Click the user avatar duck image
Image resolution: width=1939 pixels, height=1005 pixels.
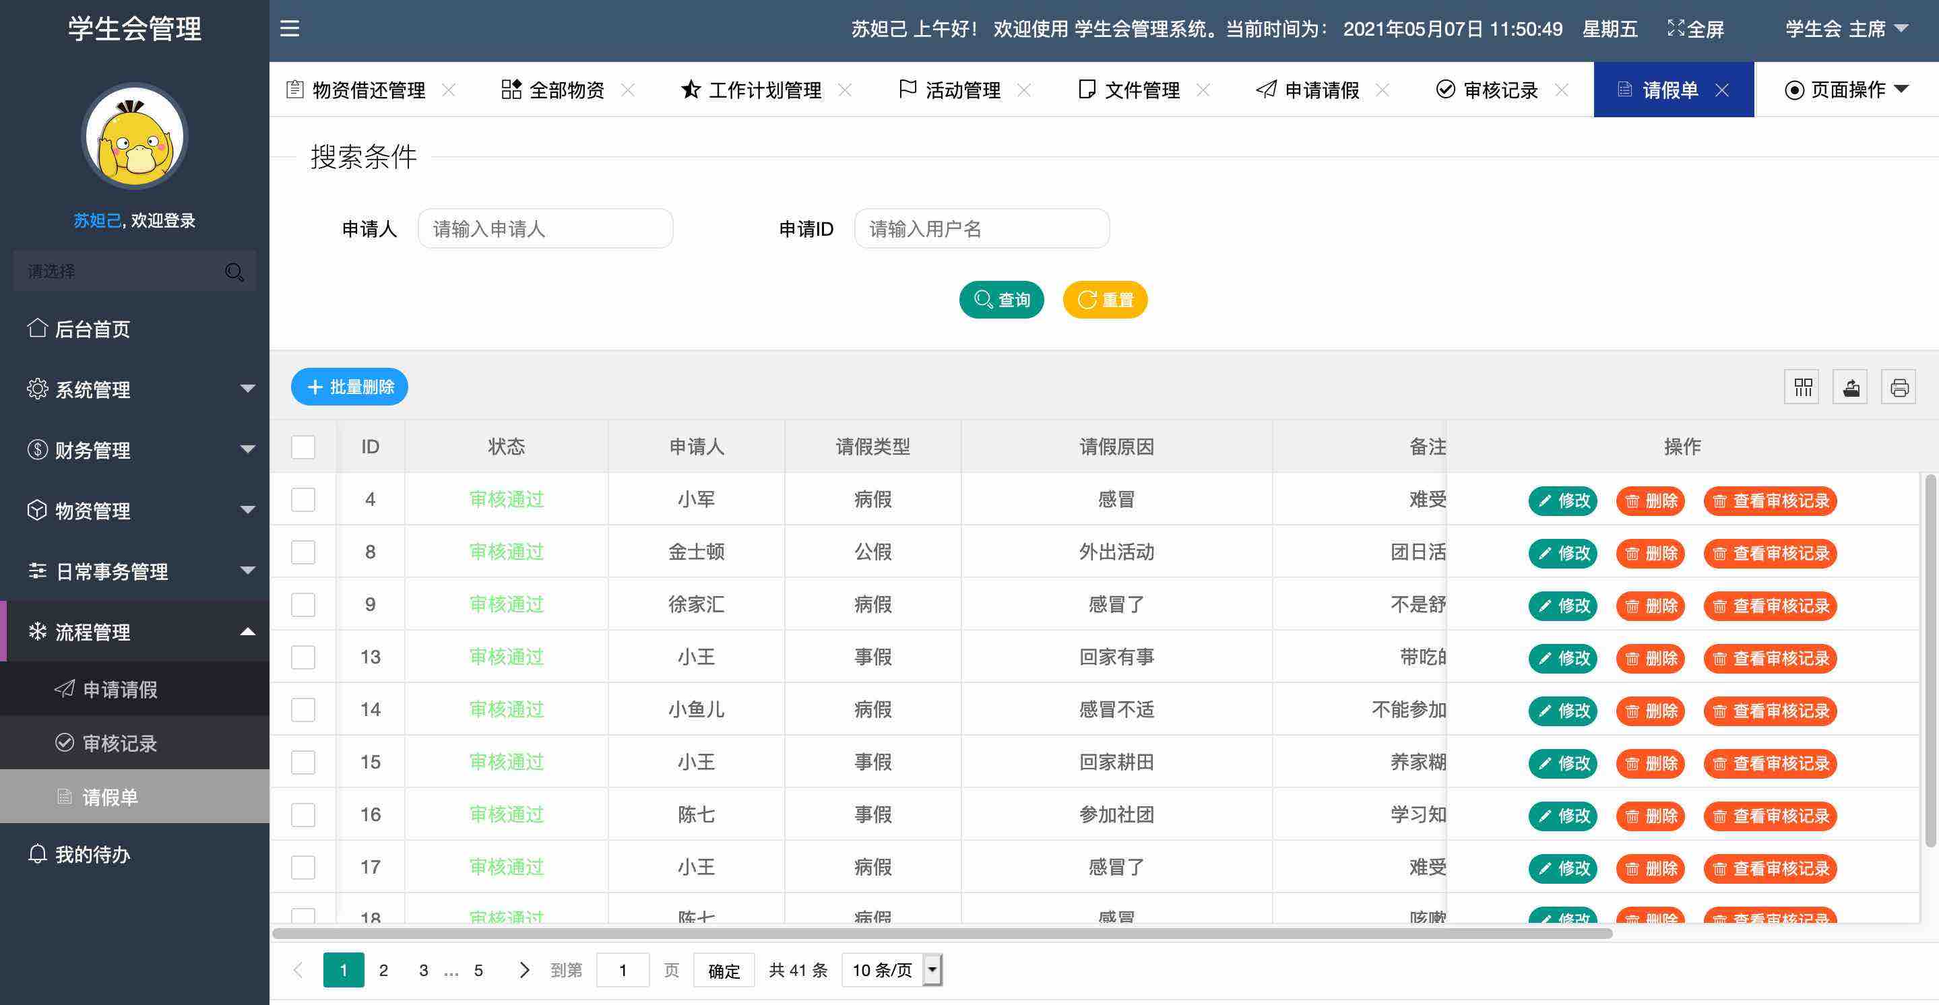tap(135, 137)
